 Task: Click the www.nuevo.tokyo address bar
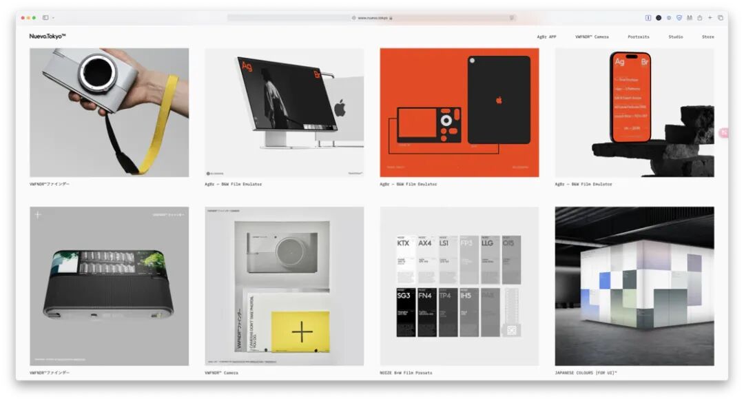[371, 17]
